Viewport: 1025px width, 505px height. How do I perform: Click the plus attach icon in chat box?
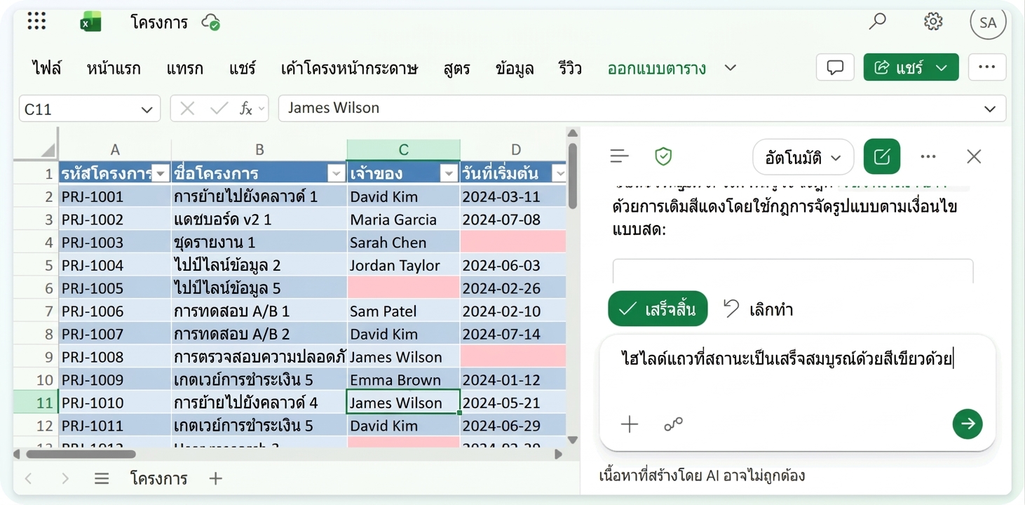630,424
